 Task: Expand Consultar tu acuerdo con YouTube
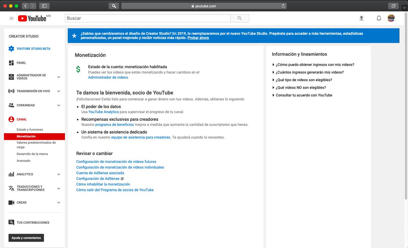(x=302, y=95)
